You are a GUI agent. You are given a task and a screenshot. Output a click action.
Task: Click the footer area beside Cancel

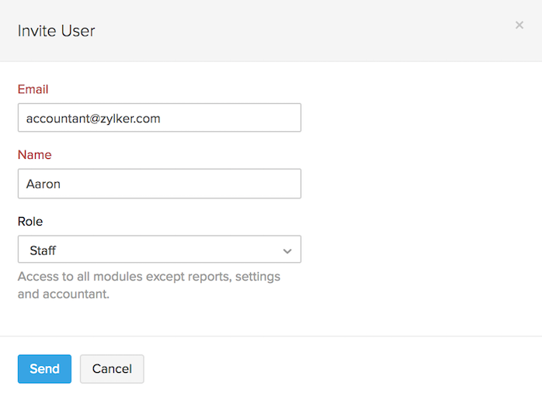click(x=326, y=369)
